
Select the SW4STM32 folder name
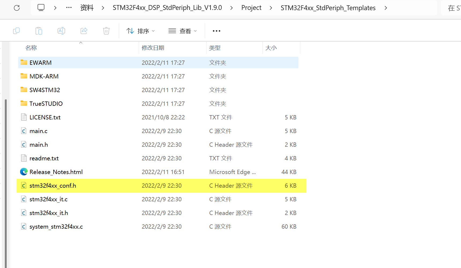coord(45,90)
